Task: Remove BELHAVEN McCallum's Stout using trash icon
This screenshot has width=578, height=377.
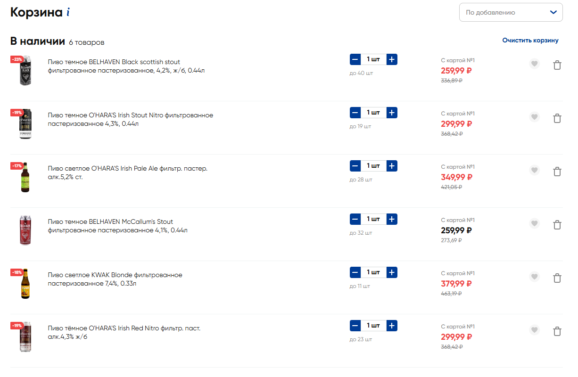Action: [x=557, y=225]
